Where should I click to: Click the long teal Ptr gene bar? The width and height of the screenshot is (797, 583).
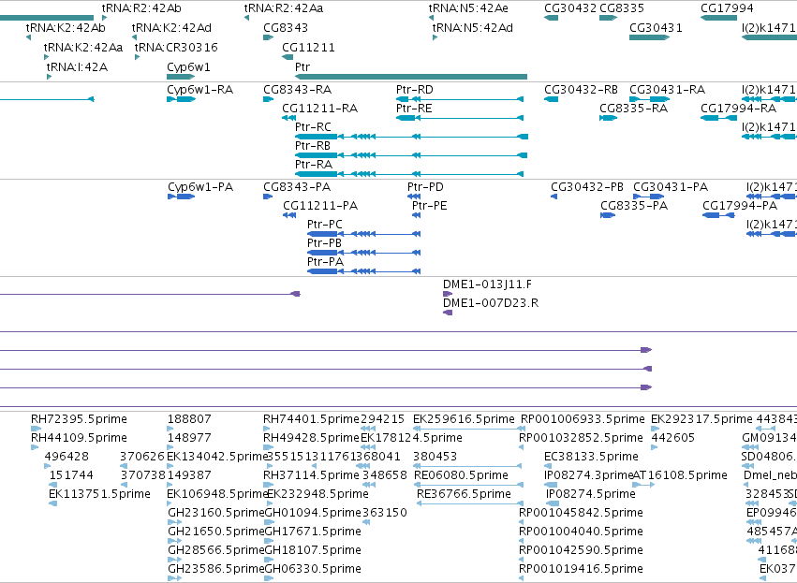tap(411, 77)
